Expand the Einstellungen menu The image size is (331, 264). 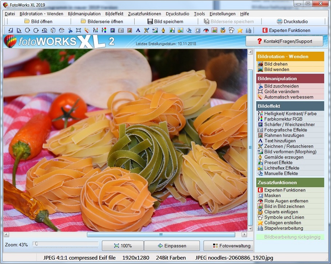[222, 14]
